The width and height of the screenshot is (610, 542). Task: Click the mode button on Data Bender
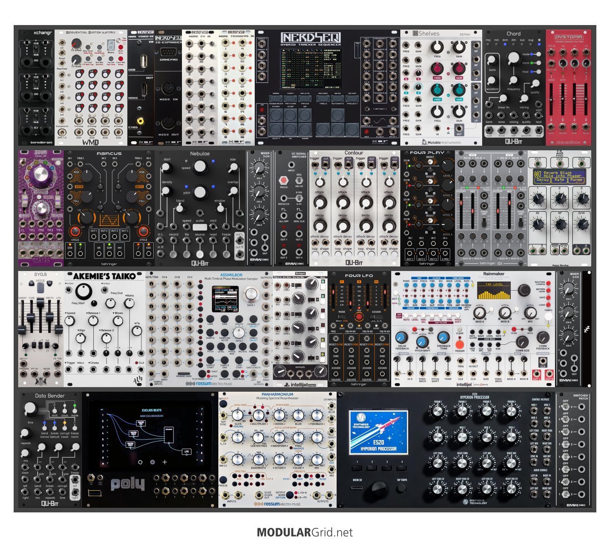tap(75, 410)
